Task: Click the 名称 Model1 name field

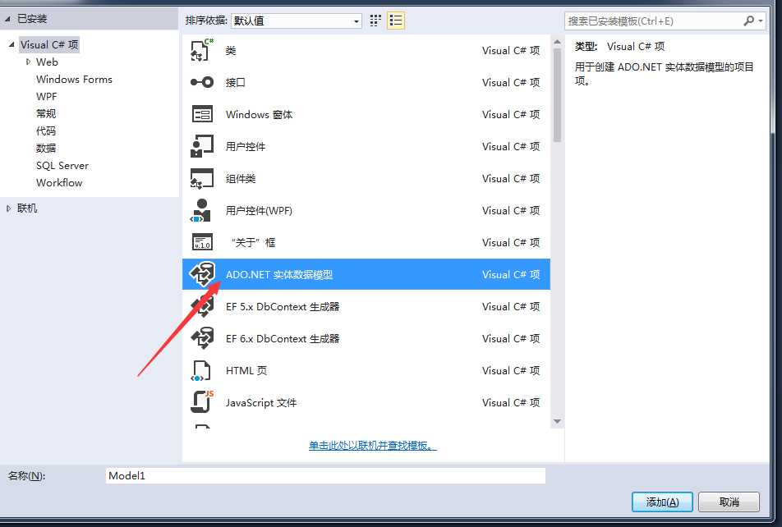Action: pyautogui.click(x=325, y=475)
